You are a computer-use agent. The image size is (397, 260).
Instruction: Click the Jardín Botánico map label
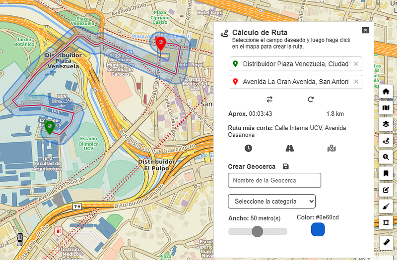click(x=24, y=42)
